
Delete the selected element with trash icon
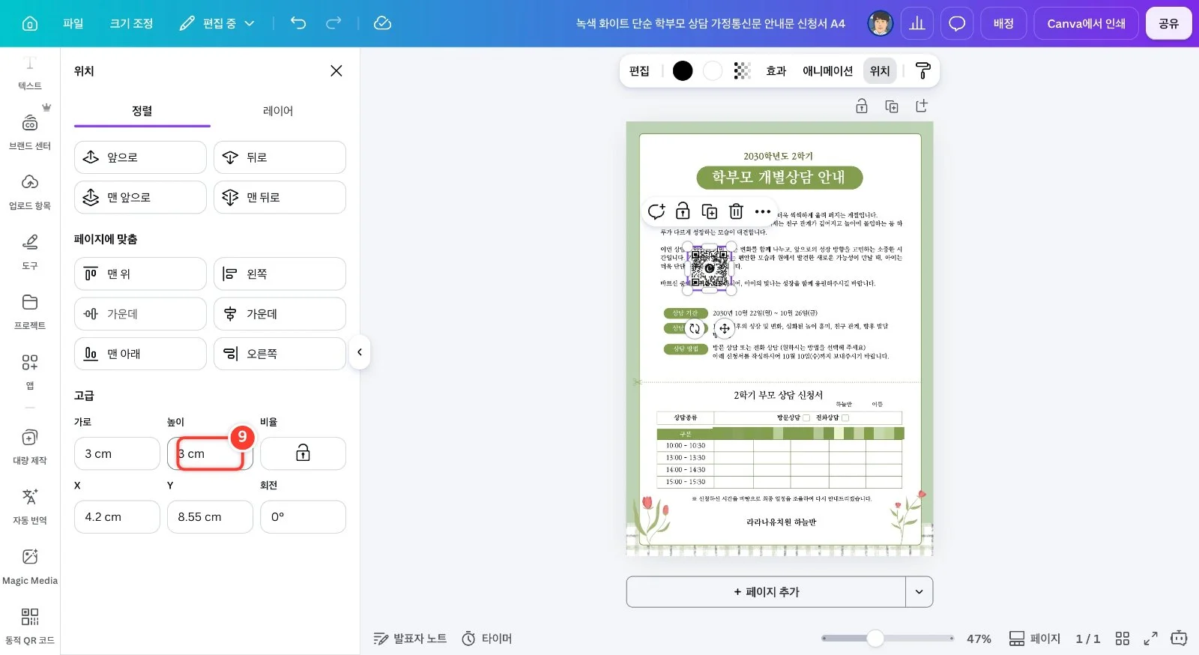click(x=736, y=211)
